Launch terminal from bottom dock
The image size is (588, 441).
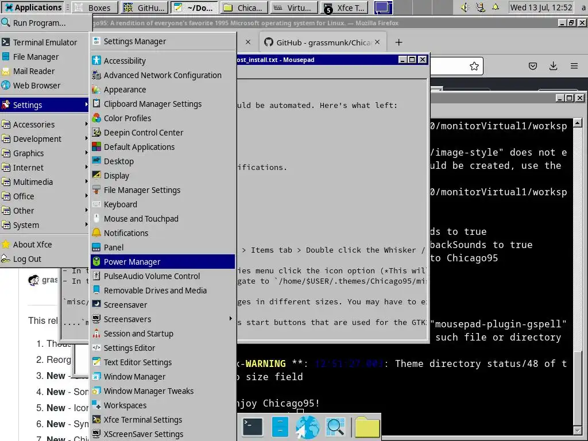pos(253,427)
